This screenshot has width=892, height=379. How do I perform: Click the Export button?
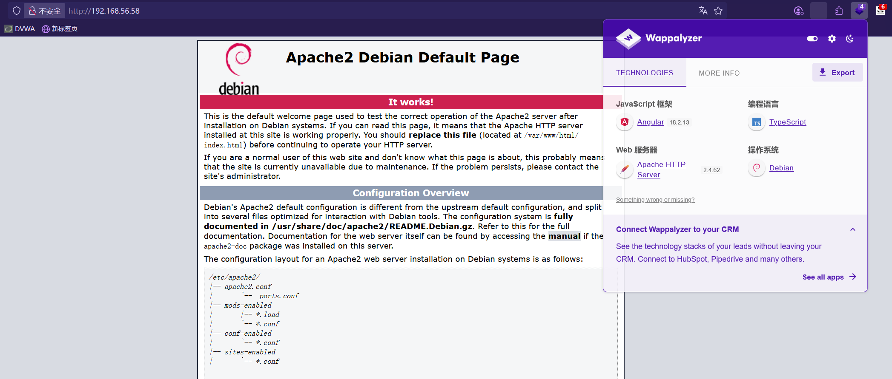tap(837, 73)
